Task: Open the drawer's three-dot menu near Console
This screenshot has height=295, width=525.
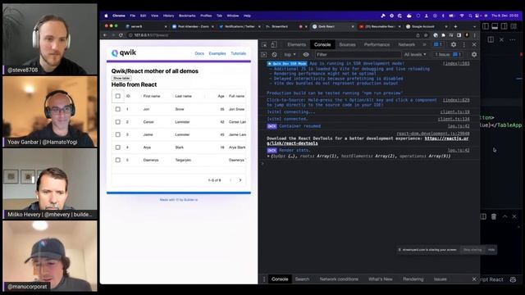Action: (264, 279)
